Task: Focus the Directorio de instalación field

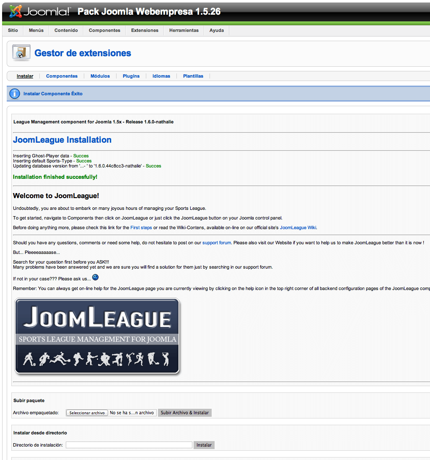Action: coord(129,445)
